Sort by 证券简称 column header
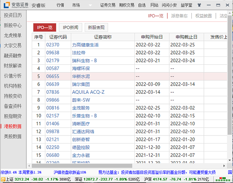This screenshot has height=183, width=233. 103,37
